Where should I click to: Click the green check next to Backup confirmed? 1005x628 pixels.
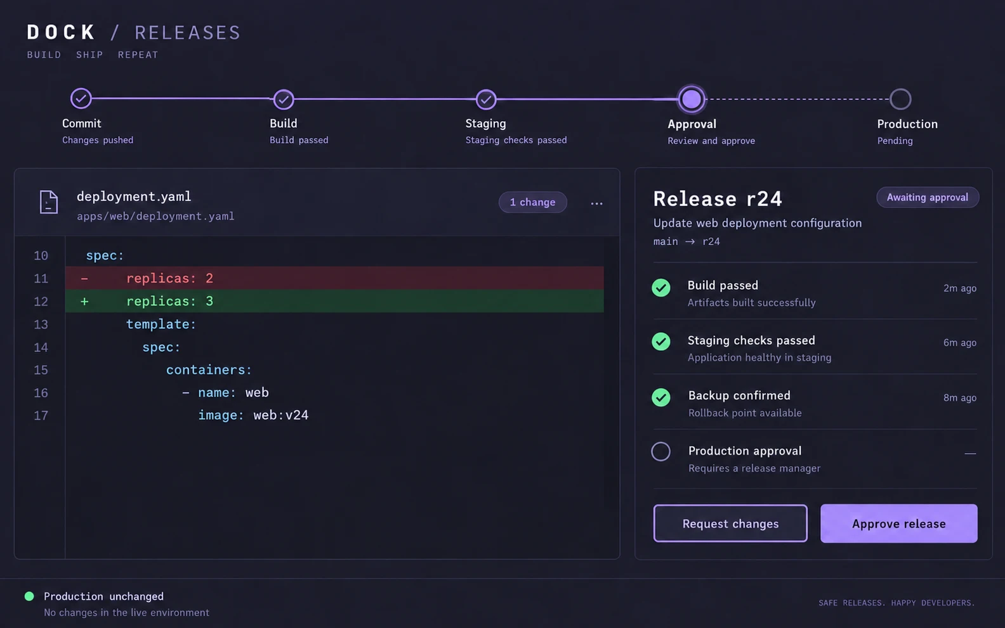pyautogui.click(x=661, y=397)
